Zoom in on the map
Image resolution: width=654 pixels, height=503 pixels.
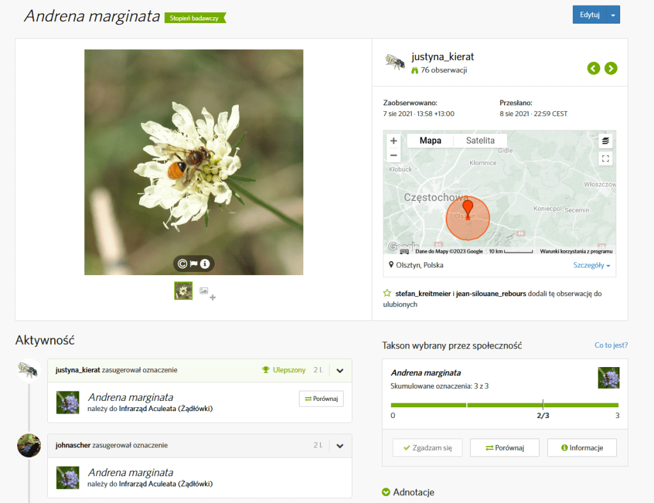pos(393,140)
